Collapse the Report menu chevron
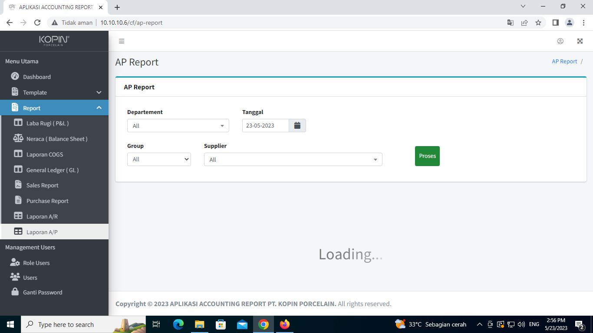The image size is (593, 333). click(x=99, y=108)
